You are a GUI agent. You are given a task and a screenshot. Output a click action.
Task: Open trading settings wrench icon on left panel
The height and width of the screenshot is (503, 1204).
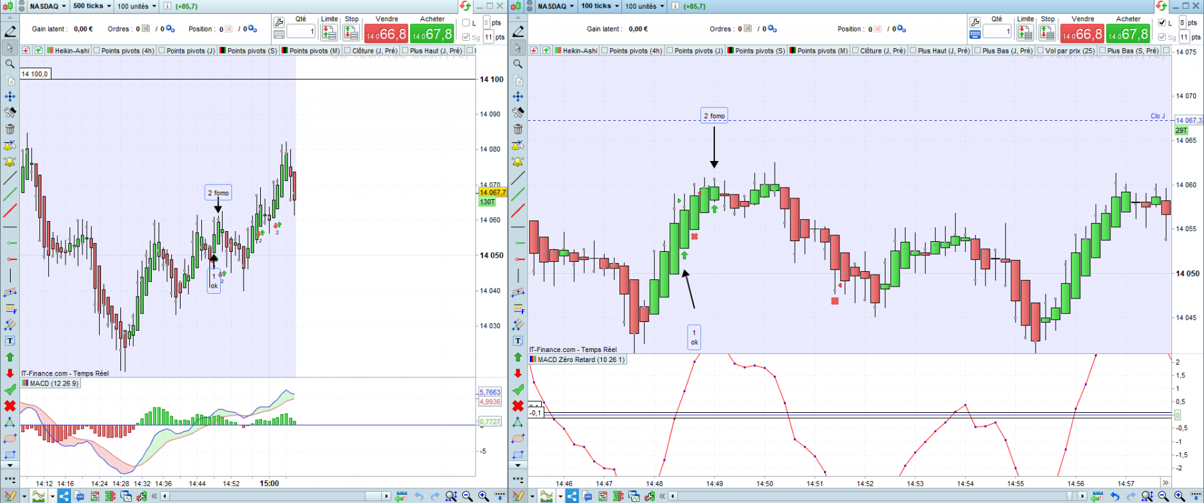click(x=280, y=23)
